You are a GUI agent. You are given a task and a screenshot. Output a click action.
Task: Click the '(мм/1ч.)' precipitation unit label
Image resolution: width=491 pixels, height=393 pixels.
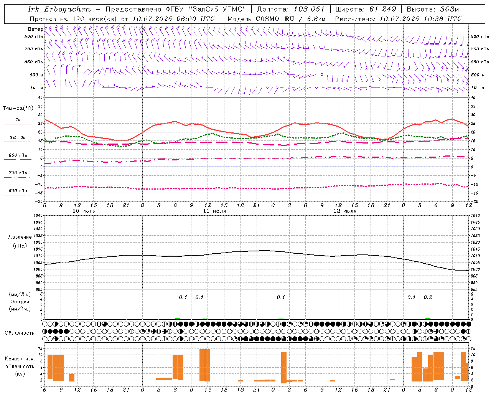pyautogui.click(x=20, y=309)
